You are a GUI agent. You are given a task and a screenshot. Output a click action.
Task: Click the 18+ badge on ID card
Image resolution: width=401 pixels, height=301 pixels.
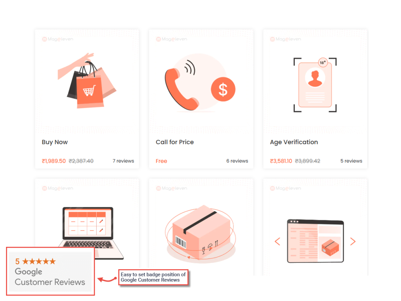[323, 62]
